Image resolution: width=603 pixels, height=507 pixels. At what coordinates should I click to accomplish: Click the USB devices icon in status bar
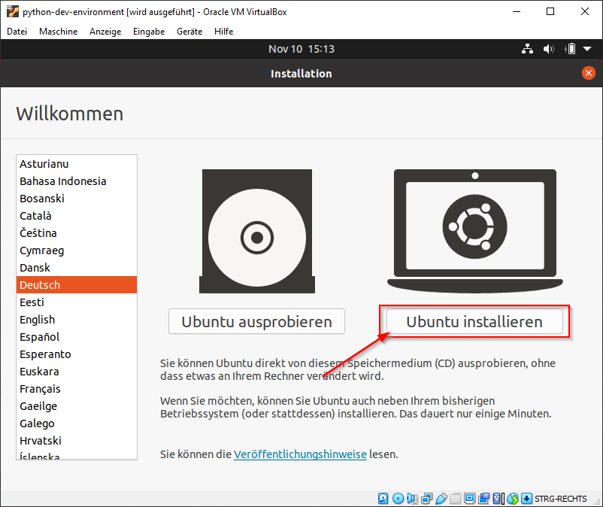441,498
